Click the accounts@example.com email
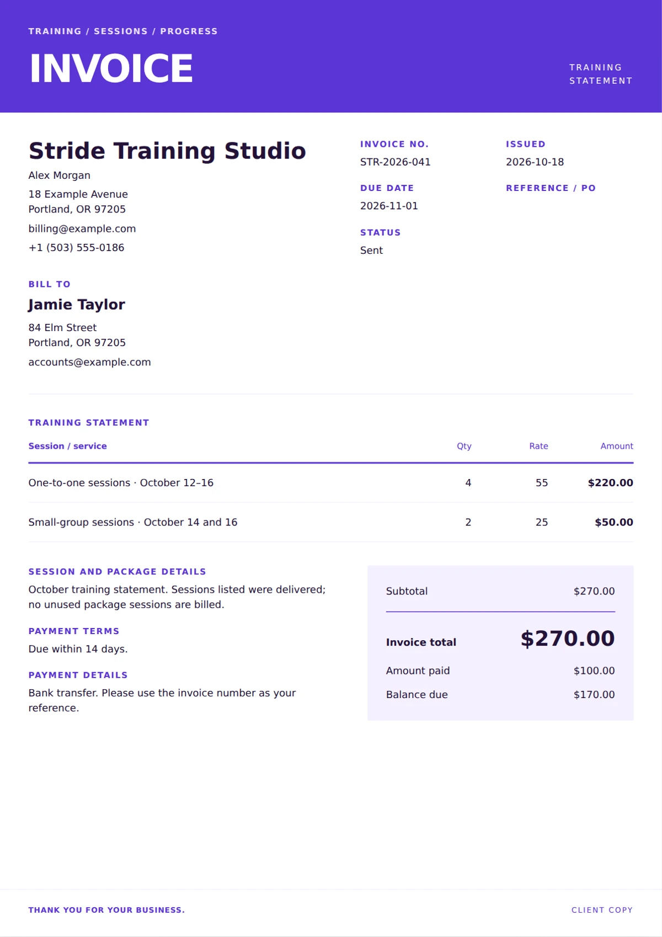Screen dimensions: 662x937 pos(90,362)
